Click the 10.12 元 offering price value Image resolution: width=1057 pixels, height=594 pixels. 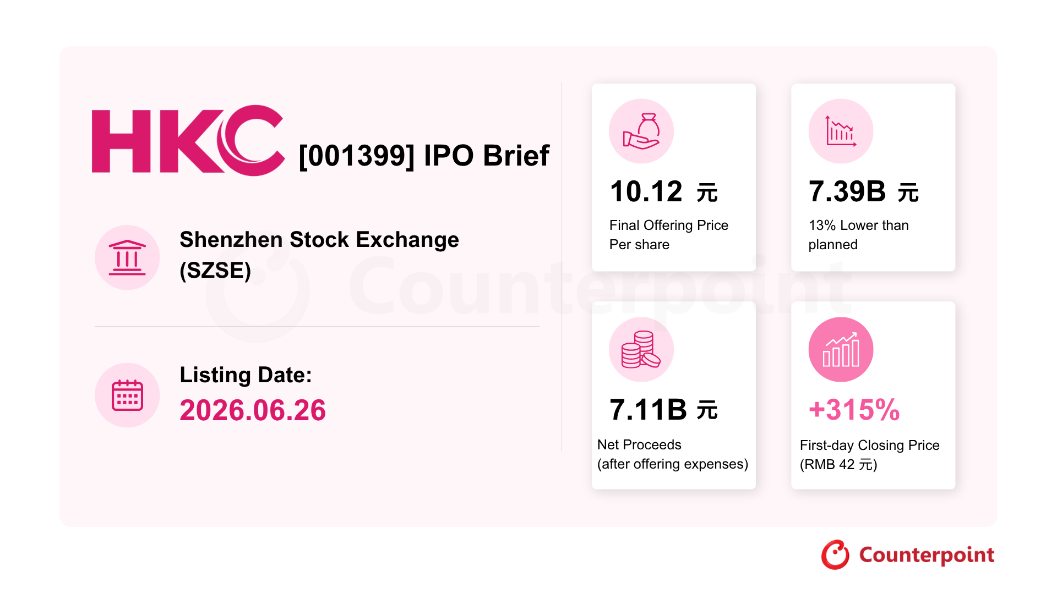coord(663,191)
